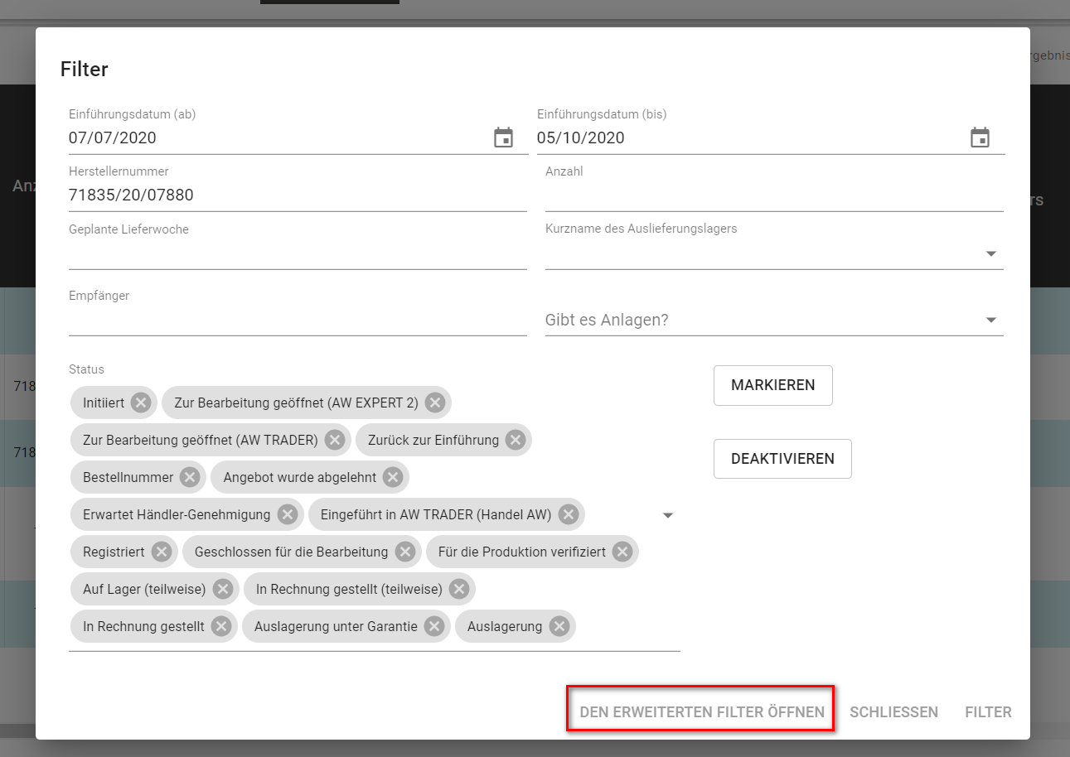
Task: Remove the Für die Produktion verifiziert chip
Action: pos(622,552)
